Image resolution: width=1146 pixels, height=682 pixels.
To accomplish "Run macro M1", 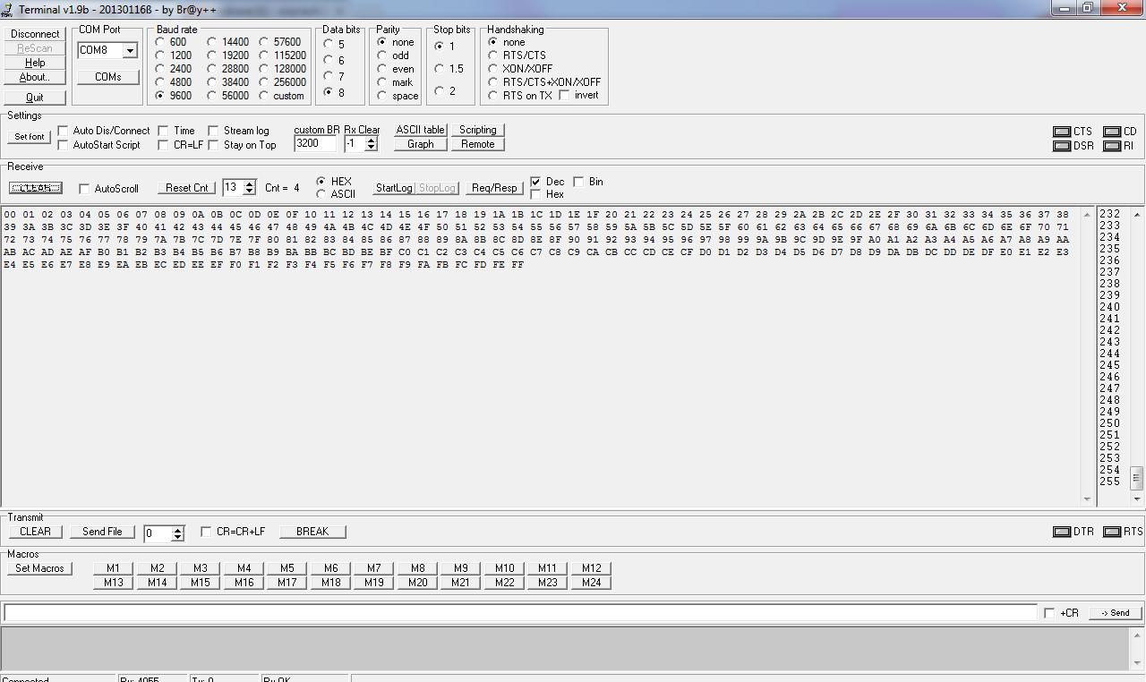I will (x=113, y=568).
